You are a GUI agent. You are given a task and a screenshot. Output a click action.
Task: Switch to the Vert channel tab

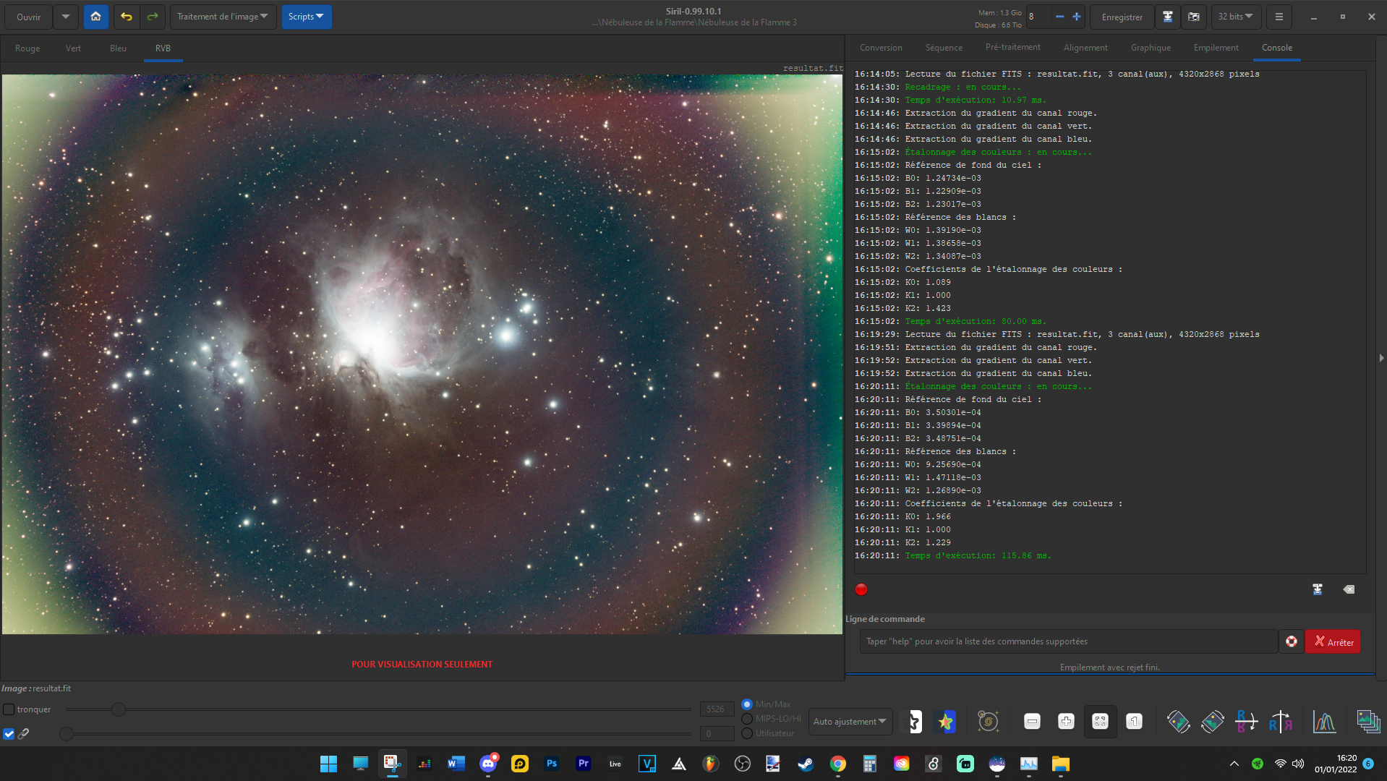pos(73,48)
